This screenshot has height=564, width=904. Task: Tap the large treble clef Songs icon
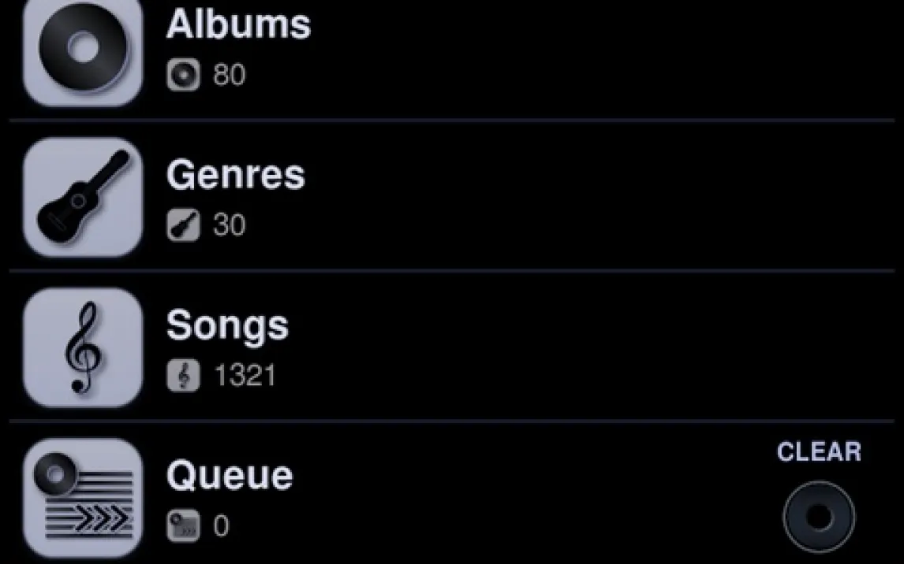coord(83,347)
